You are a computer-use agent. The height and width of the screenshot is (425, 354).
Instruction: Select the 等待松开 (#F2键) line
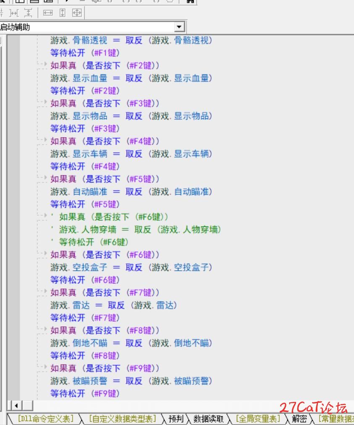[85, 91]
